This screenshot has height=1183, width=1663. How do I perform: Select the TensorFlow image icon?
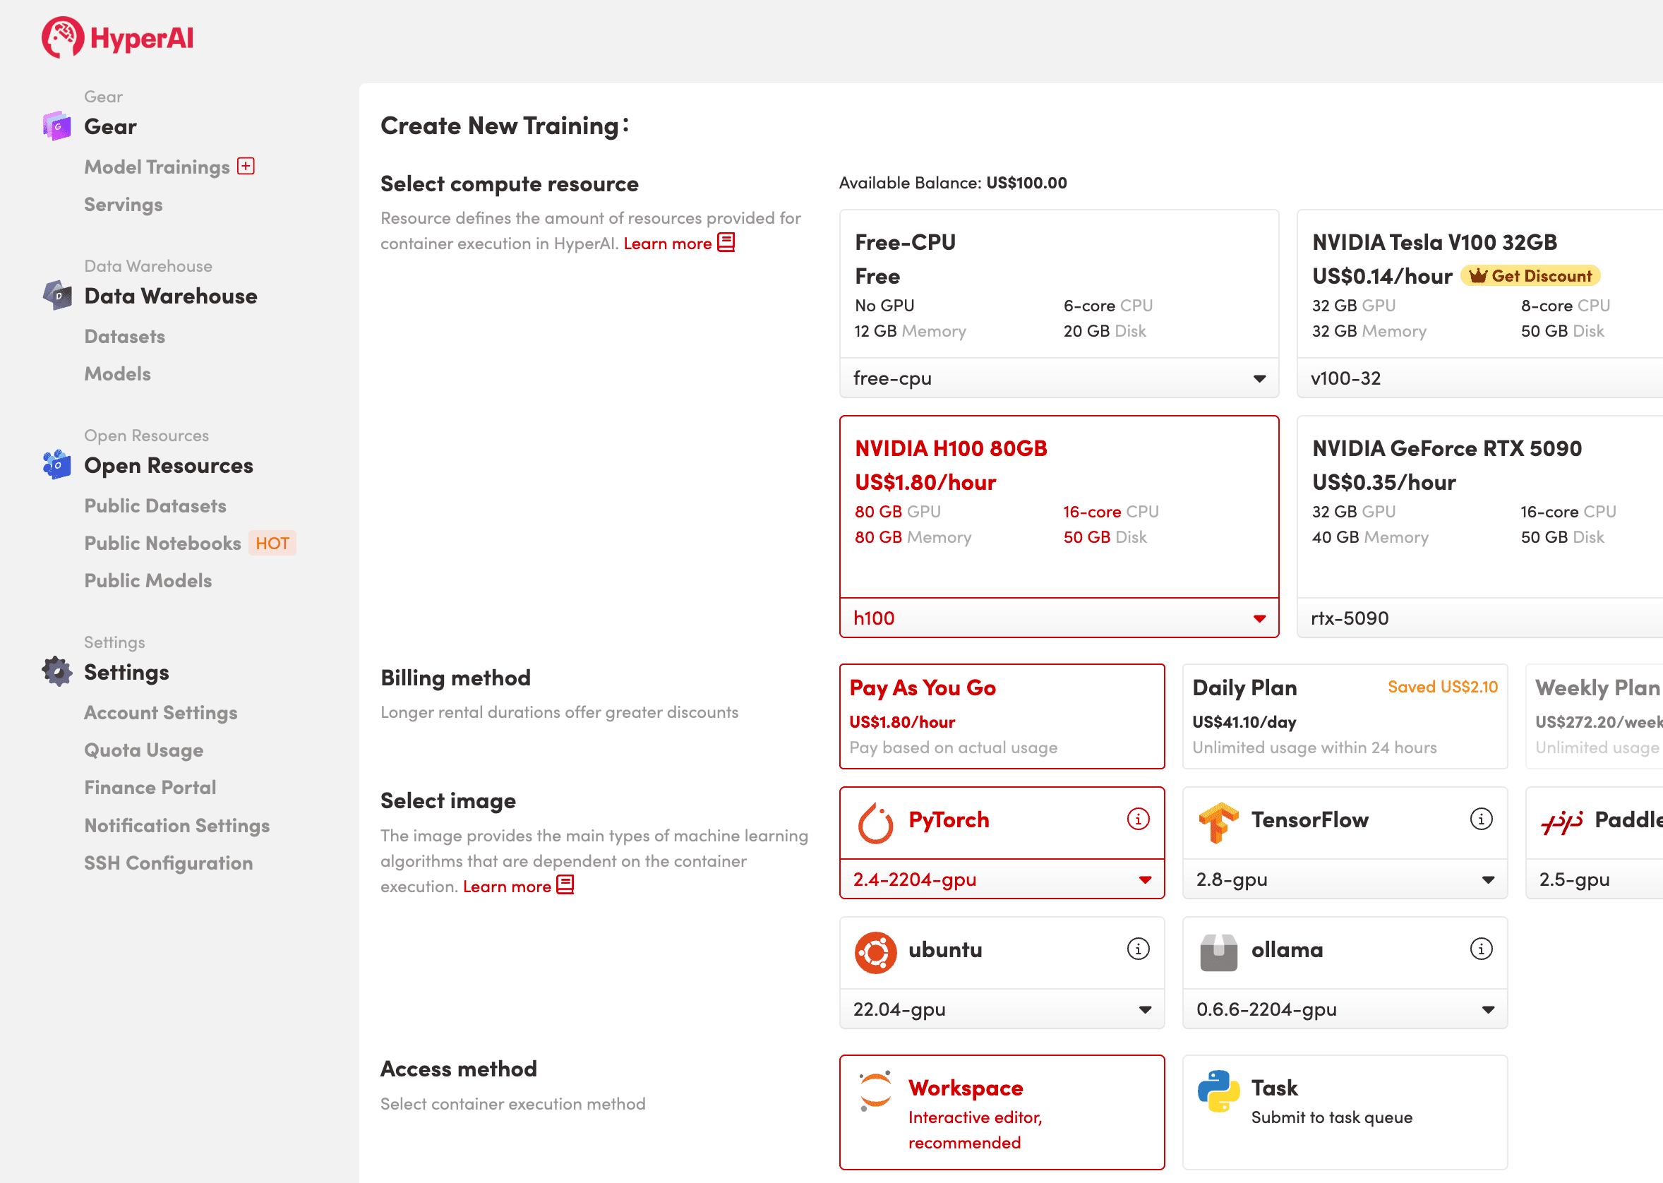point(1218,821)
